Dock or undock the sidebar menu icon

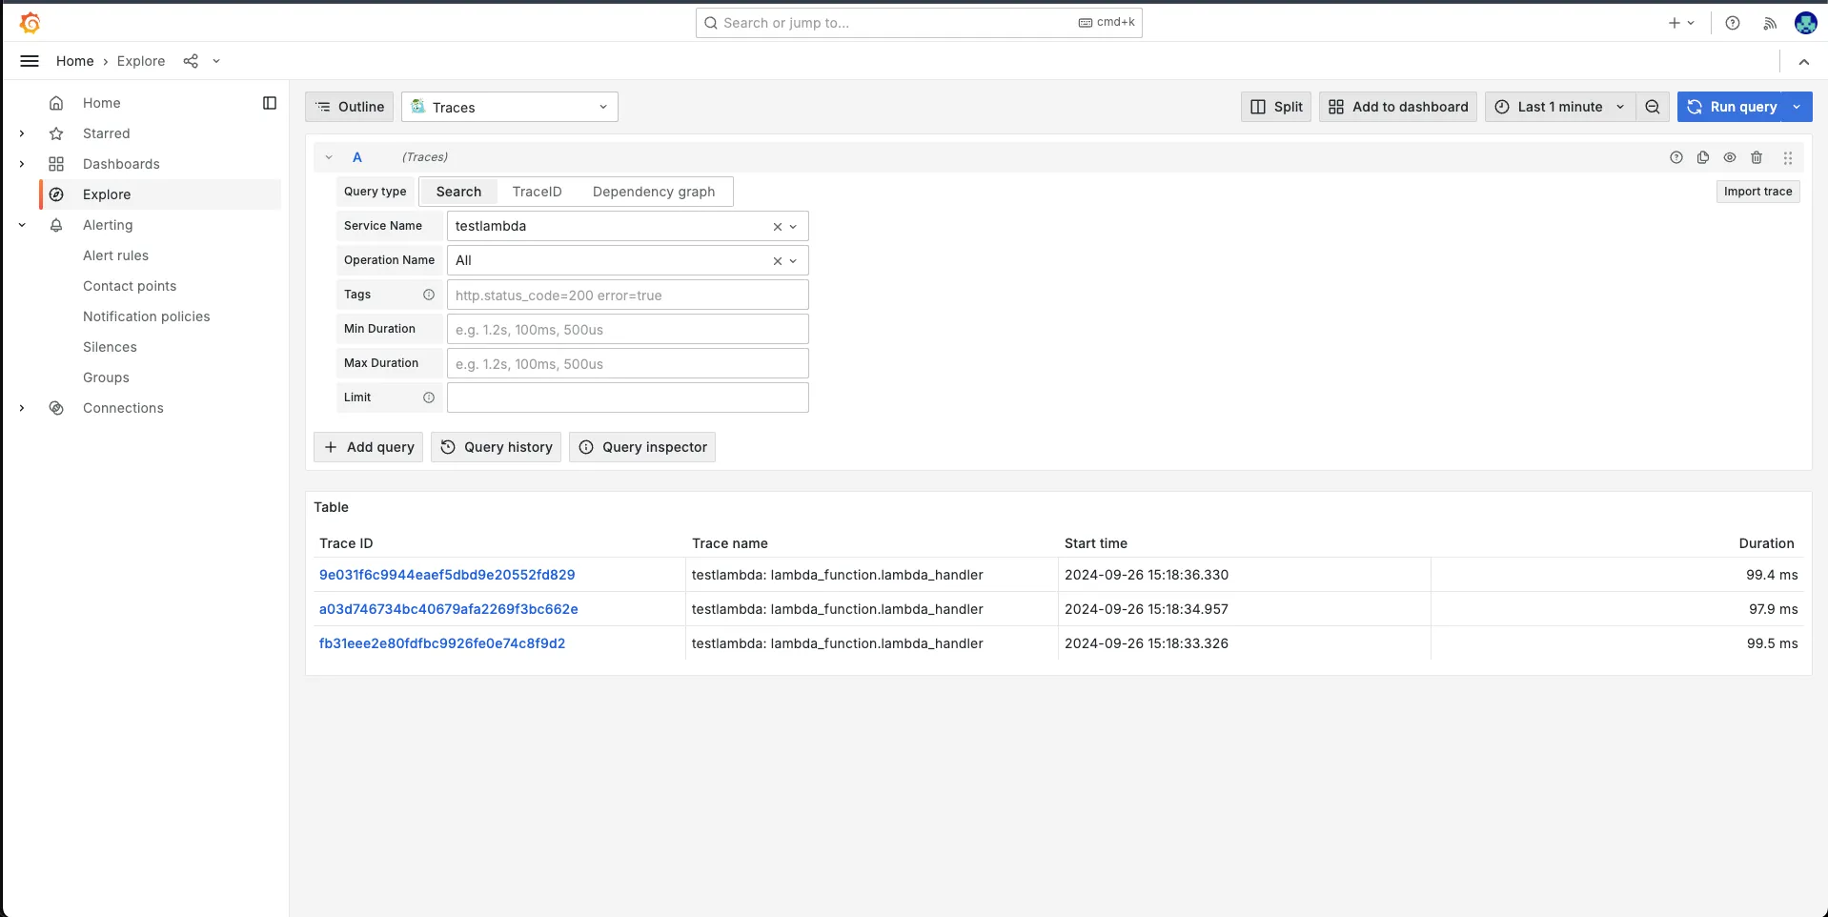pos(270,103)
